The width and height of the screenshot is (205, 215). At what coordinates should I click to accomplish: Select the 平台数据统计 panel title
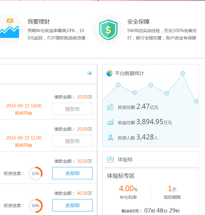pos(129,73)
